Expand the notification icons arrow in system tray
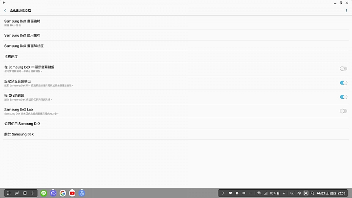The height and width of the screenshot is (198, 352). click(x=223, y=193)
